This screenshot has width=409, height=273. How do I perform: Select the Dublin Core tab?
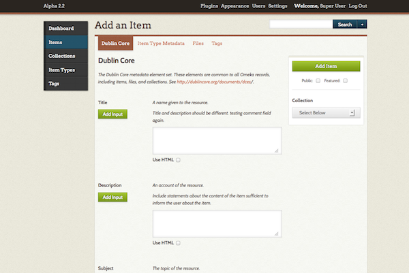tap(115, 44)
